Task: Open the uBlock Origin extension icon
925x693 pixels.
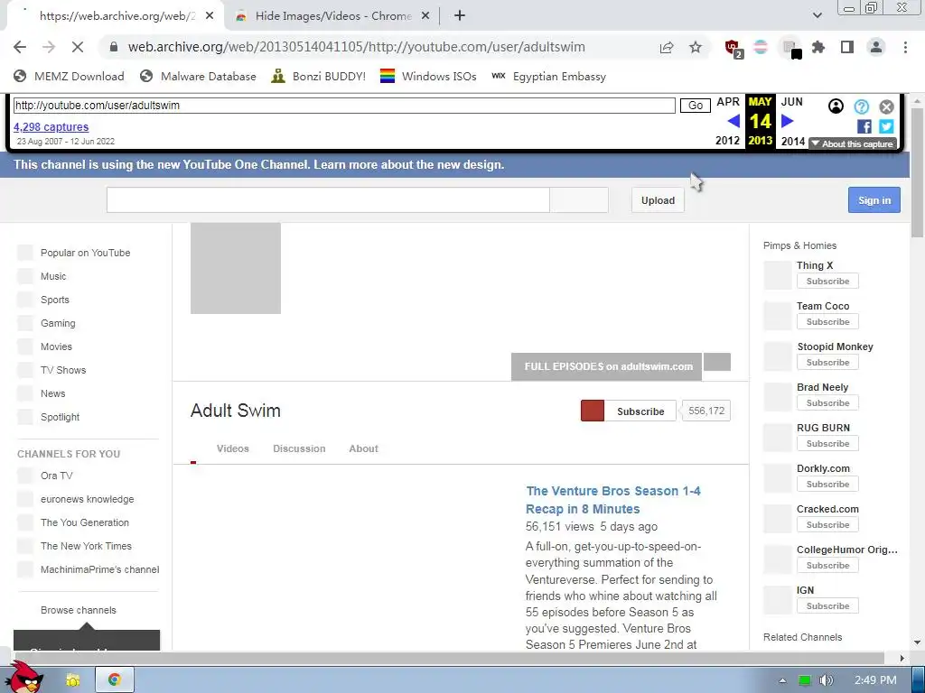Action: (733, 48)
